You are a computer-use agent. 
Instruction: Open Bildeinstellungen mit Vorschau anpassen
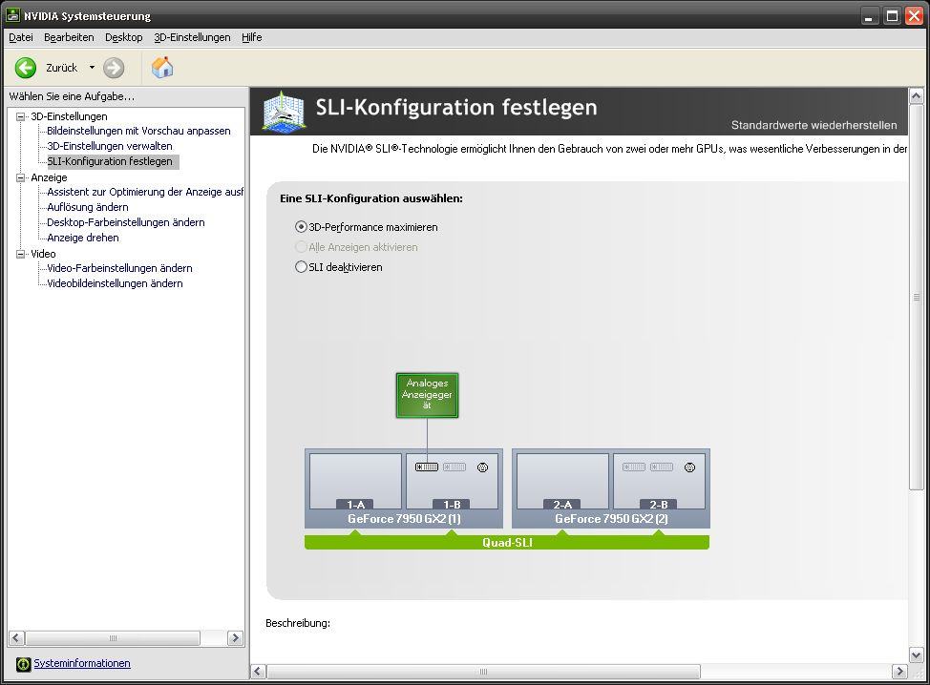[x=138, y=131]
